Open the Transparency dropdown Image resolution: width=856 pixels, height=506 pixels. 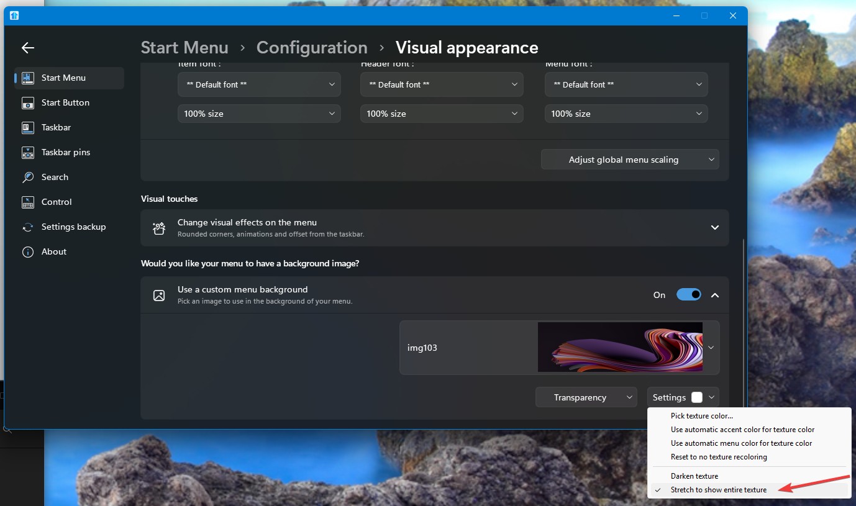pos(586,397)
